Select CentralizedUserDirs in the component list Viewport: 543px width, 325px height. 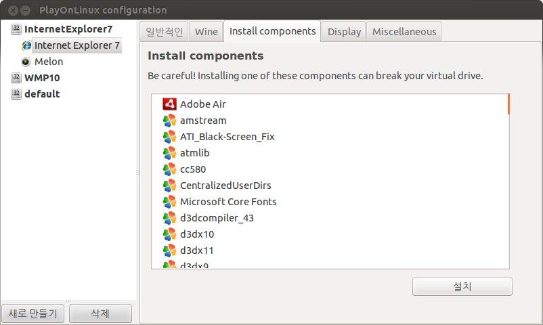225,186
